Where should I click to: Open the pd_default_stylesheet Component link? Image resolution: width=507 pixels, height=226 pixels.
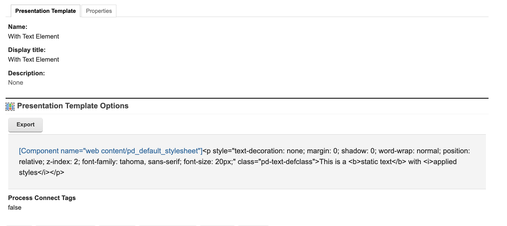110,151
